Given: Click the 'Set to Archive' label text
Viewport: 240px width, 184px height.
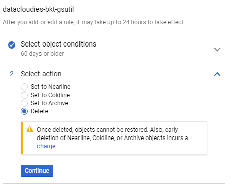Looking at the screenshot, I should [x=50, y=103].
